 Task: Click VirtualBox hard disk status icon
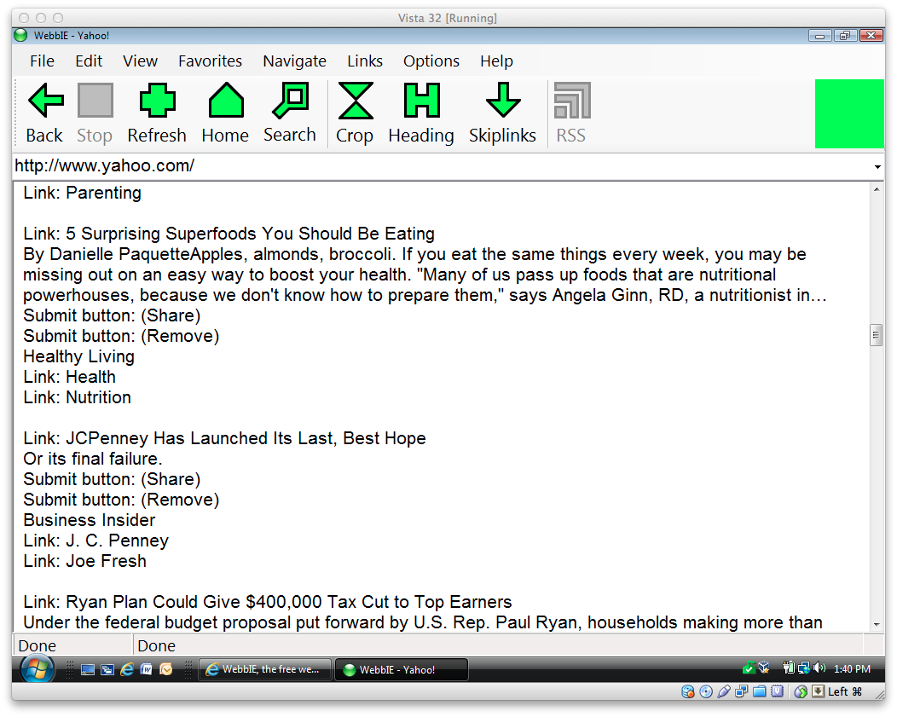click(688, 691)
